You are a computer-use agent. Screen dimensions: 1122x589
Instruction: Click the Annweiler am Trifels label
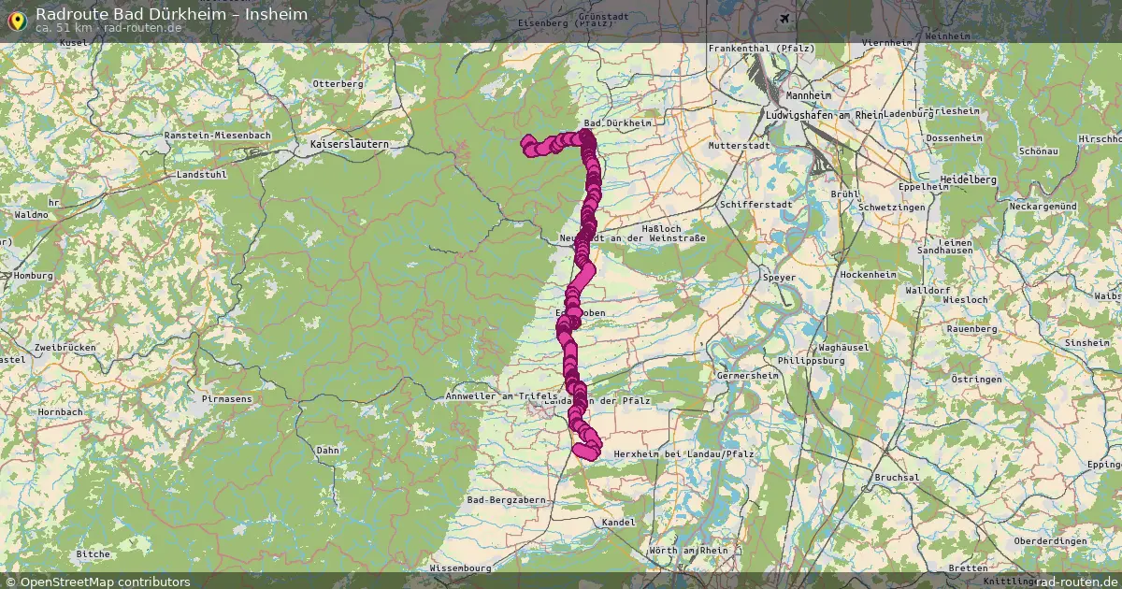pyautogui.click(x=504, y=396)
